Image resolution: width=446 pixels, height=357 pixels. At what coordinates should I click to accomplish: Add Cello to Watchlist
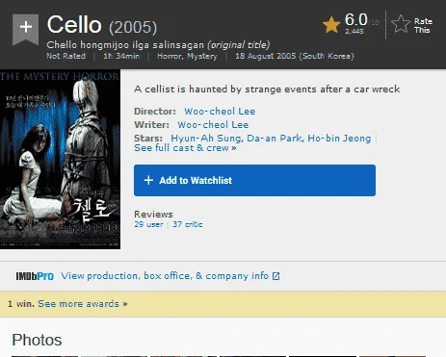point(254,180)
